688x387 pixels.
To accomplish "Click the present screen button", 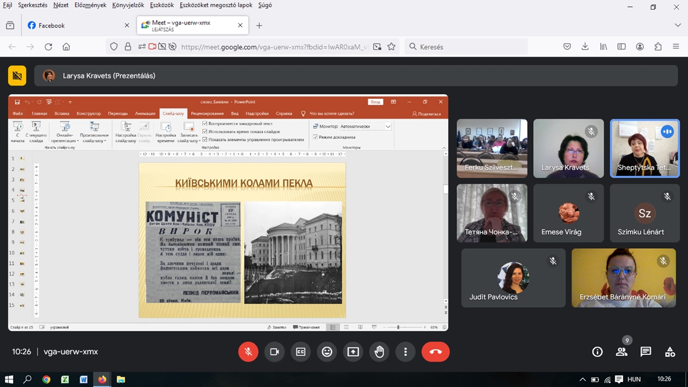I will (353, 352).
